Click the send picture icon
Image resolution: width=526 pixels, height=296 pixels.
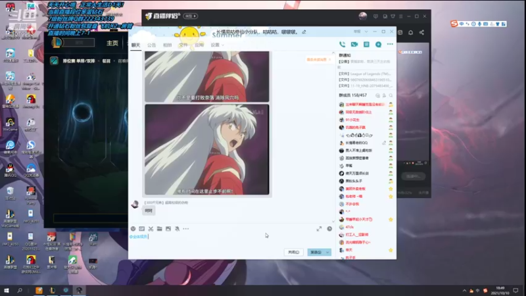pos(168,229)
